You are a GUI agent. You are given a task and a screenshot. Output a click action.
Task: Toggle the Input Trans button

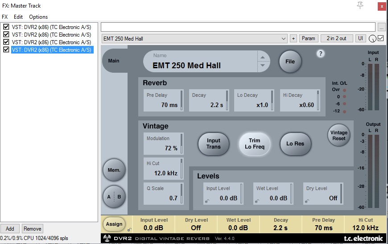[x=214, y=144]
